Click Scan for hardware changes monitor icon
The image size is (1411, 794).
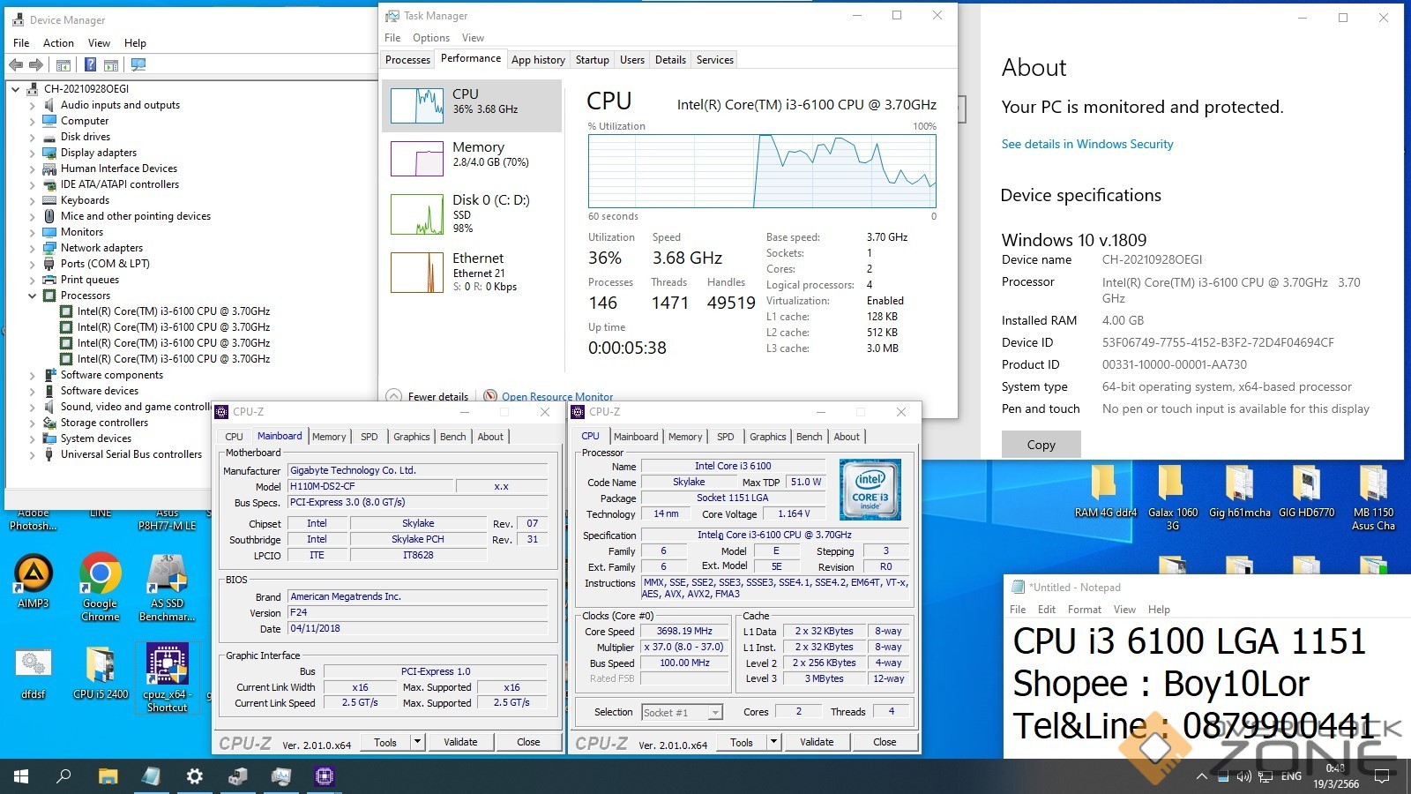tap(138, 64)
